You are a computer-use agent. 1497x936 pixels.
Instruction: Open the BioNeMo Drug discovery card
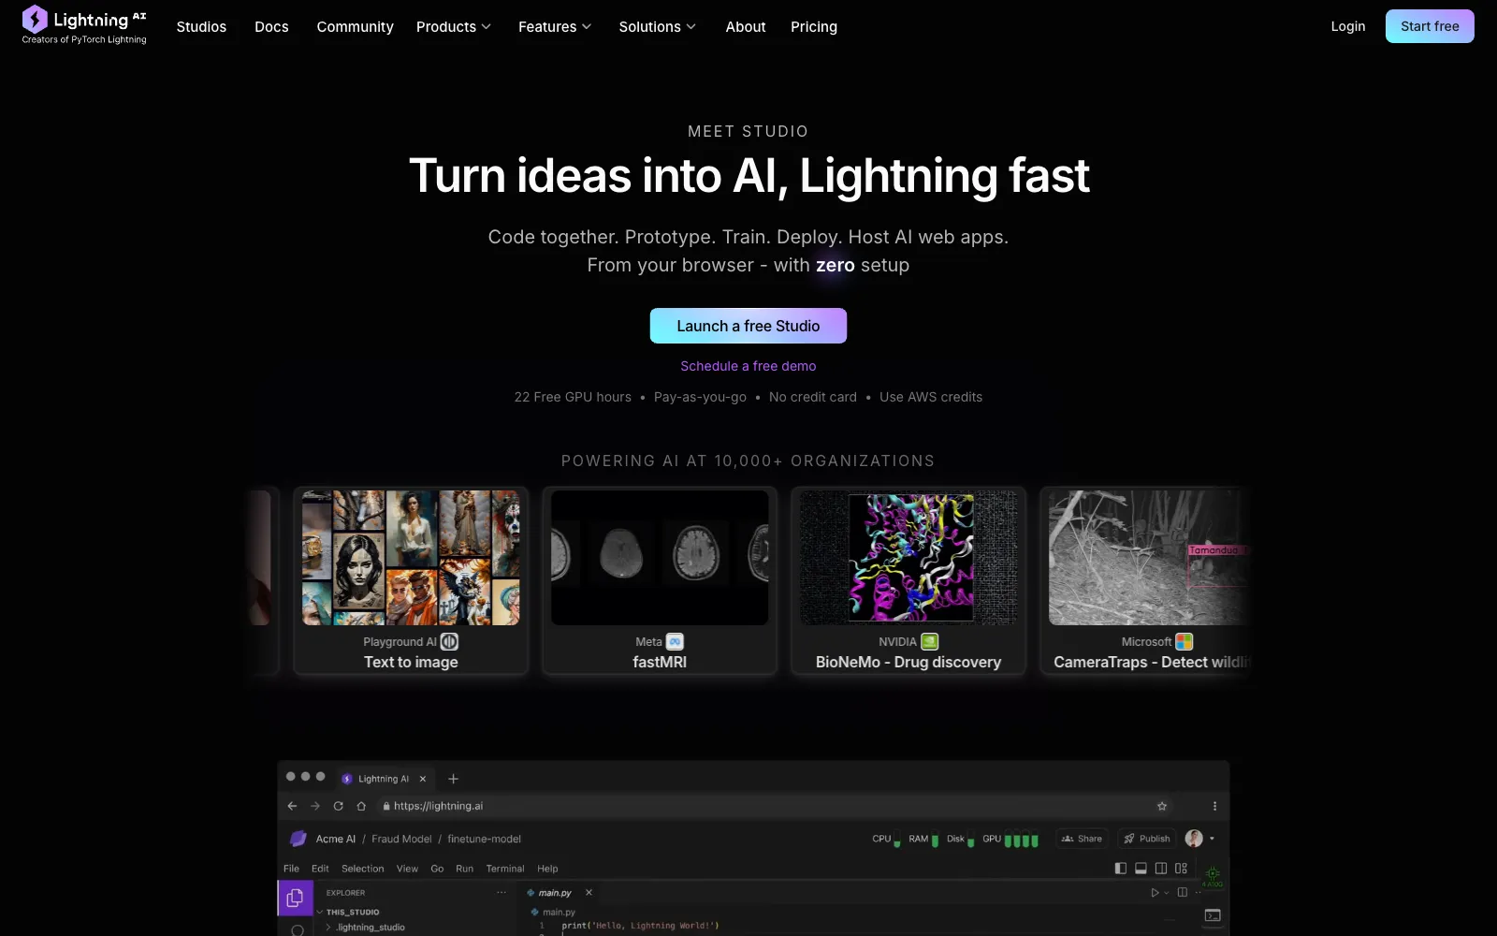[x=908, y=580]
